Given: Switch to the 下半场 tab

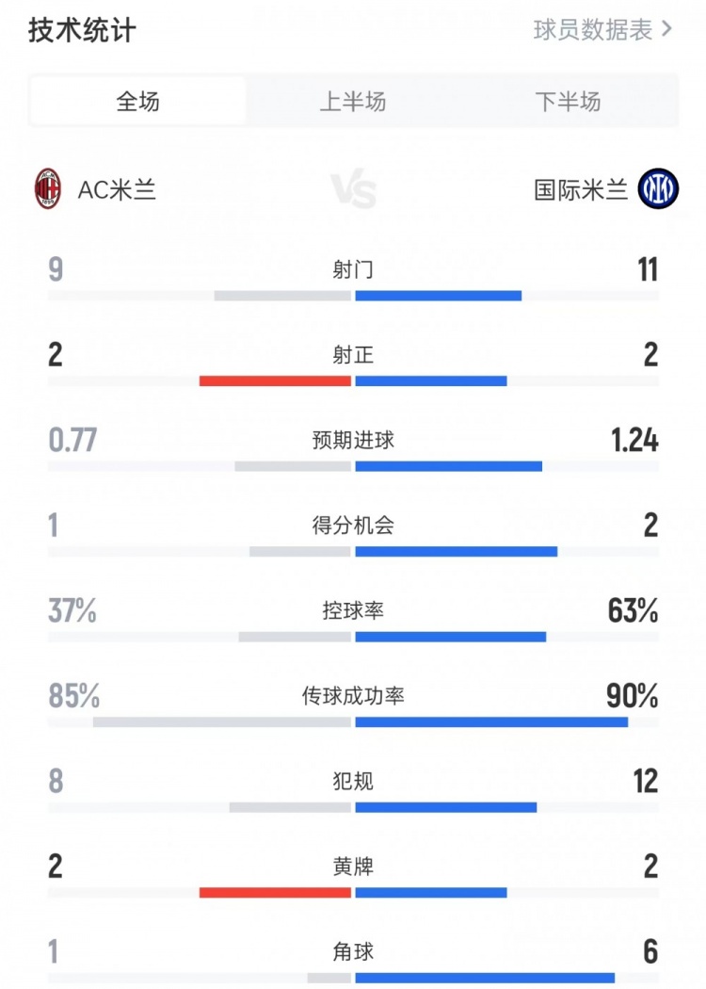Looking at the screenshot, I should point(568,102).
